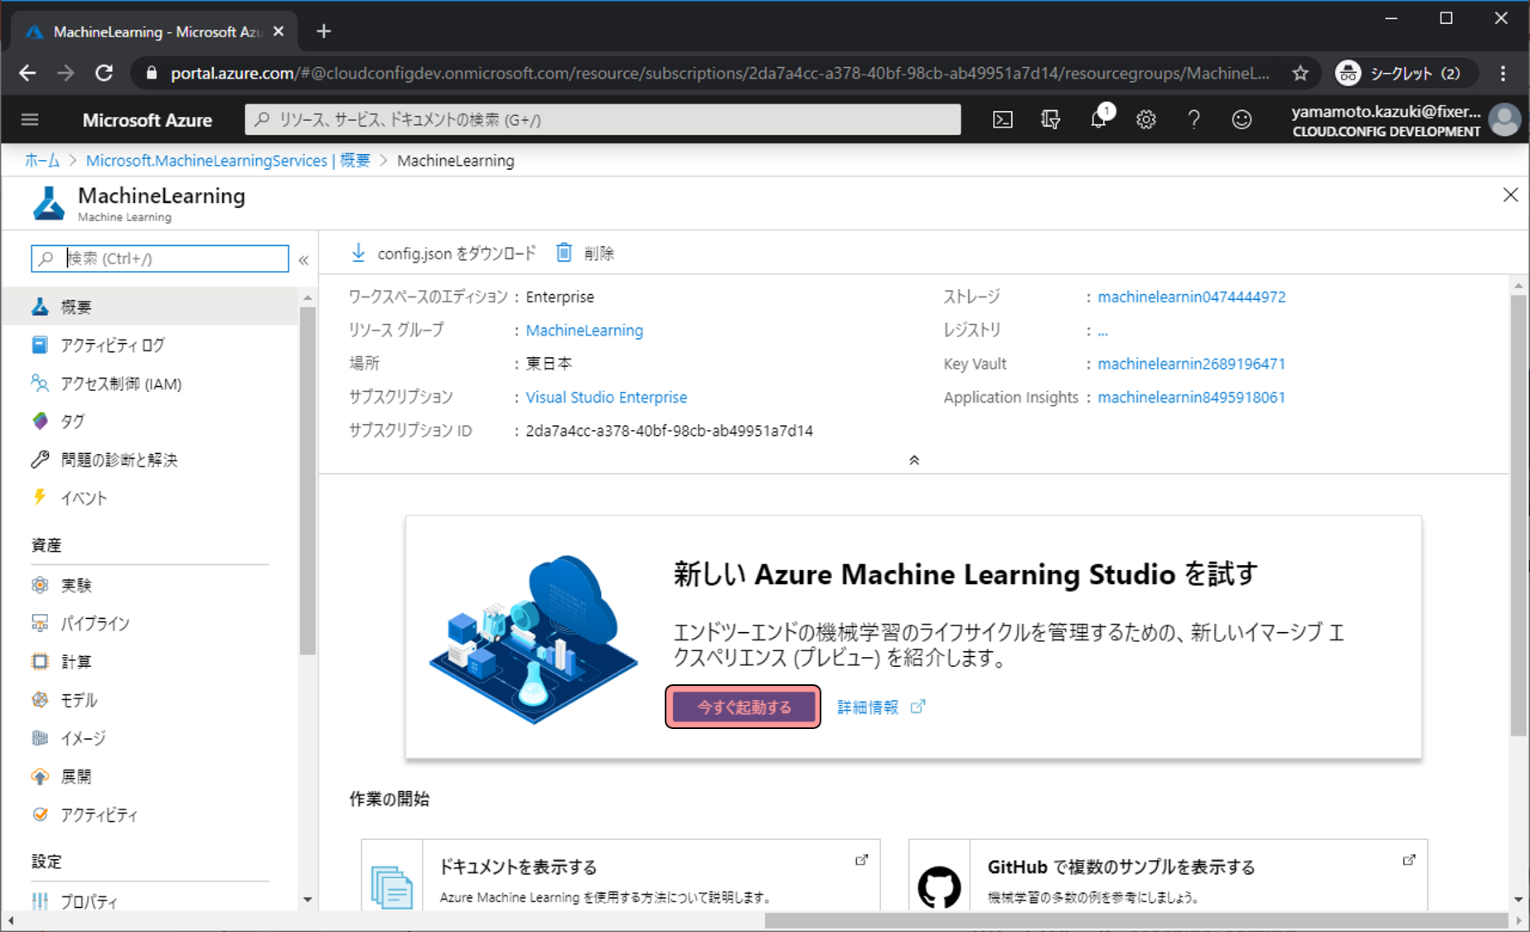Open Azure Cloud Shell icon

[1002, 120]
